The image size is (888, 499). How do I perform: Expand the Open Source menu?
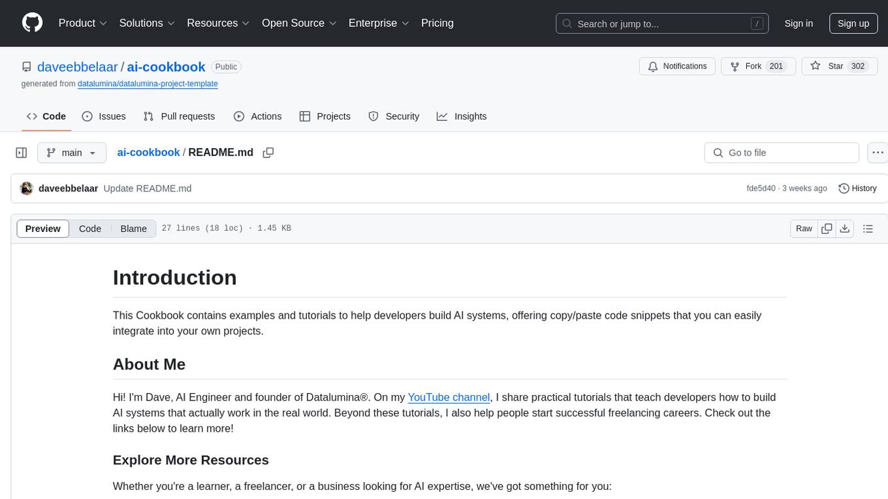pyautogui.click(x=299, y=23)
